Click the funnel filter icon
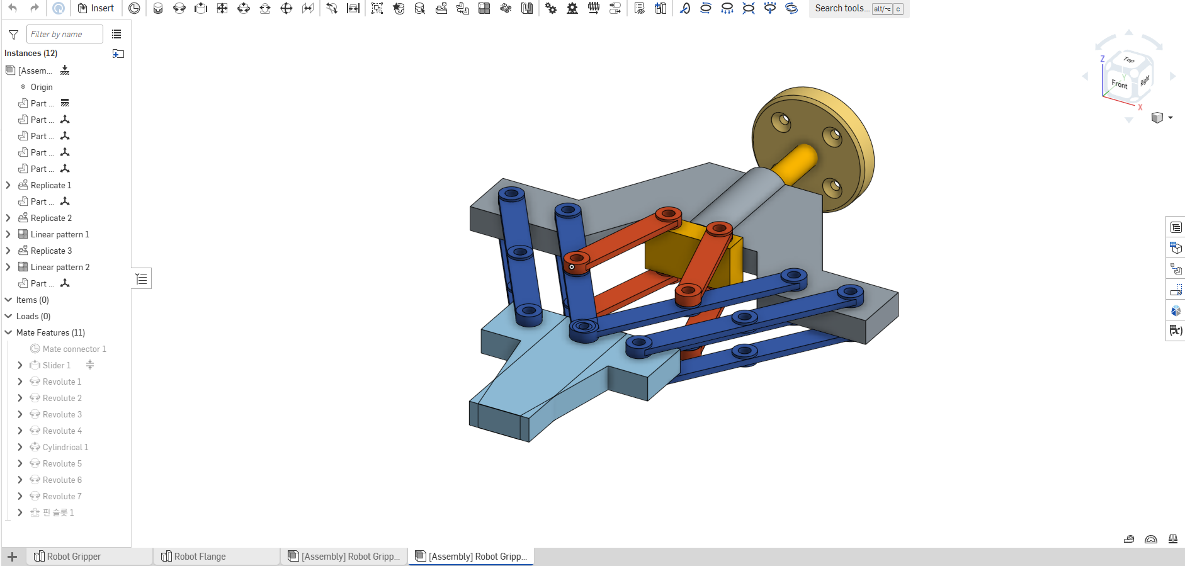The image size is (1185, 566). point(13,35)
